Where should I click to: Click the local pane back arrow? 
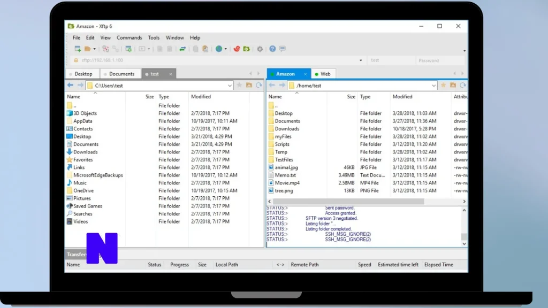tap(70, 85)
